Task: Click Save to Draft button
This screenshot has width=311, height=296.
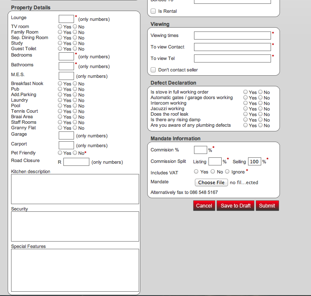Action: tap(236, 205)
